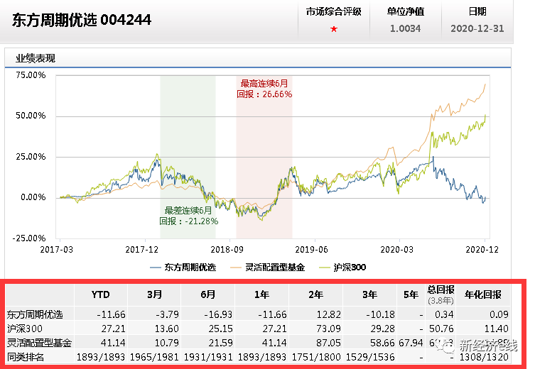
Task: Click the 沪深300 3年 value 29.28
Action: click(383, 329)
